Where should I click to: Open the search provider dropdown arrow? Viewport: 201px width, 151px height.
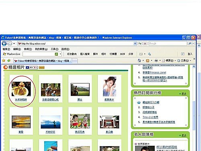pos(193,43)
